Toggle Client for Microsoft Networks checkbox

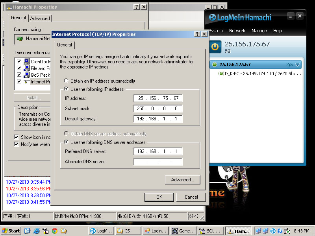19,61
